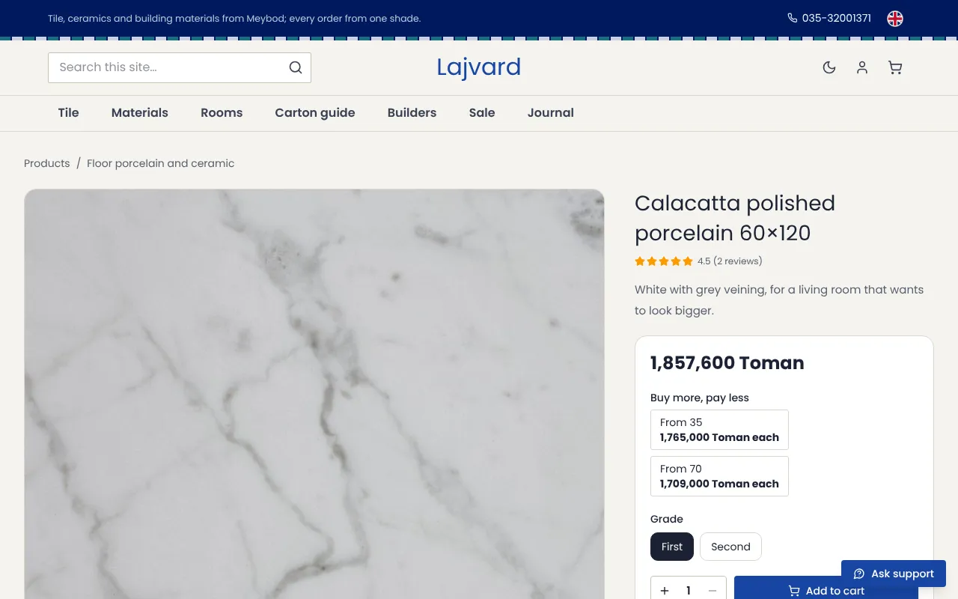The image size is (958, 599).
Task: Open the Journal page
Action: 551,113
